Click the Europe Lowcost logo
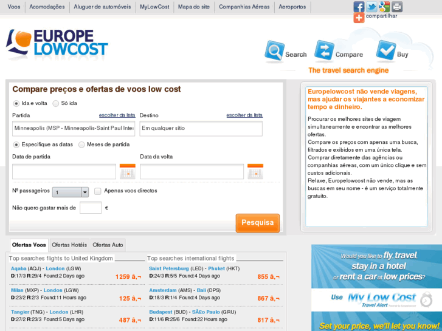 [x=57, y=43]
